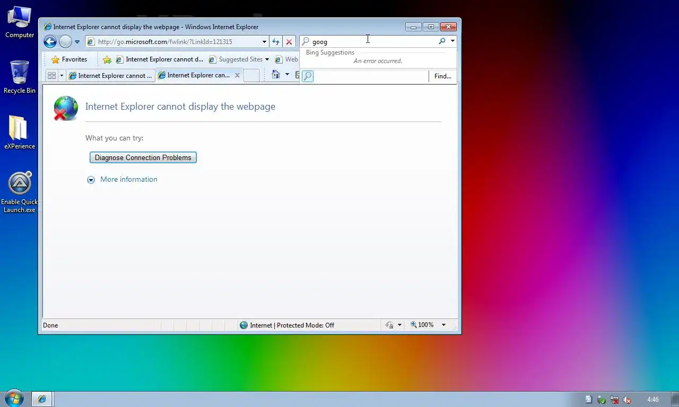Click the Internet Explorer title bar icon
The image size is (679, 407).
click(x=48, y=27)
